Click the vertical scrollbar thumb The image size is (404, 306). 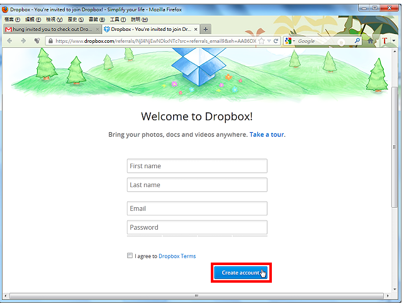[x=394, y=147]
